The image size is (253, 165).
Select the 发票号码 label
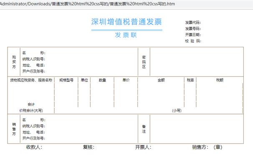[x=193, y=28]
